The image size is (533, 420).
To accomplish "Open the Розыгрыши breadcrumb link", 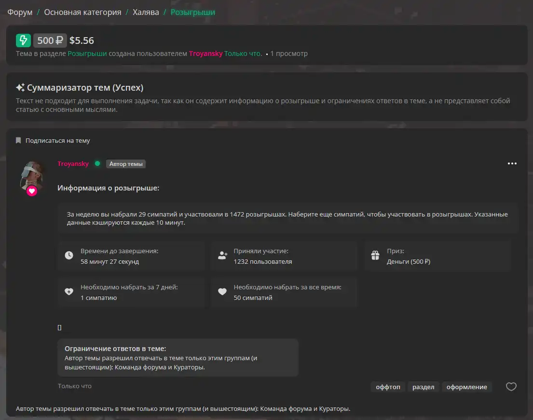I will [192, 12].
